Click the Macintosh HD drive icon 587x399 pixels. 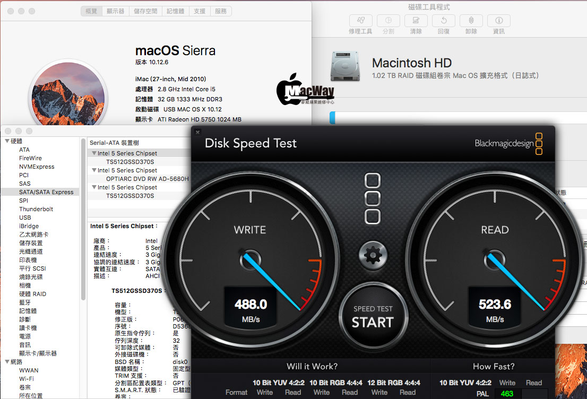coord(345,67)
